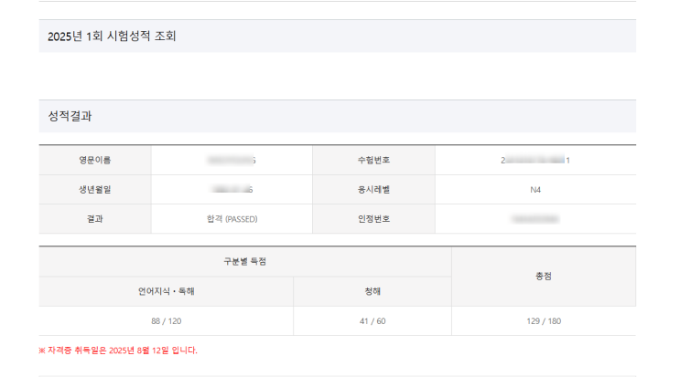Click the red 자격증 취득일 notice text
Image resolution: width=680 pixels, height=377 pixels.
click(x=117, y=350)
